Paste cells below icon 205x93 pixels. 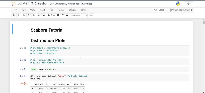(34, 15)
